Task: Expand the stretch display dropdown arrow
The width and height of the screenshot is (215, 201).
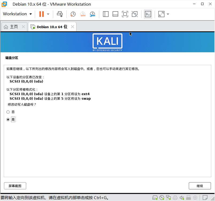Action: [x=168, y=14]
